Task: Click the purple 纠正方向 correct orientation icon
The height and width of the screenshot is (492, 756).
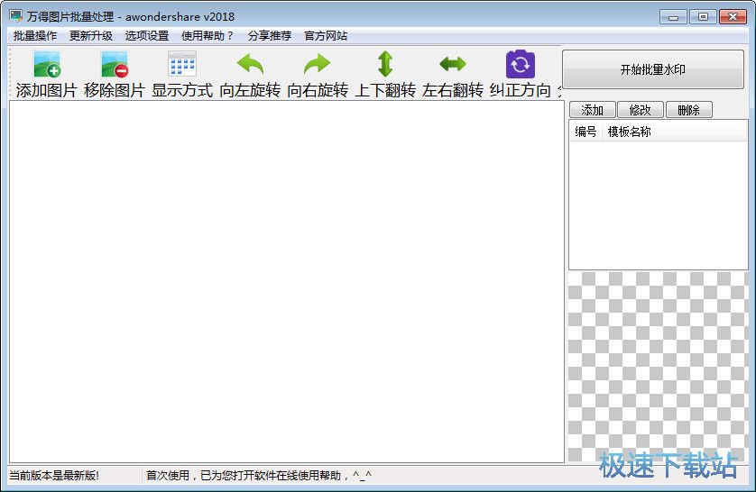Action: click(521, 65)
